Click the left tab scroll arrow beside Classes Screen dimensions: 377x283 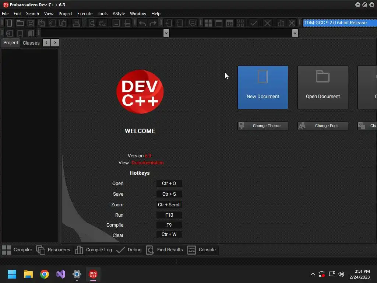click(47, 43)
